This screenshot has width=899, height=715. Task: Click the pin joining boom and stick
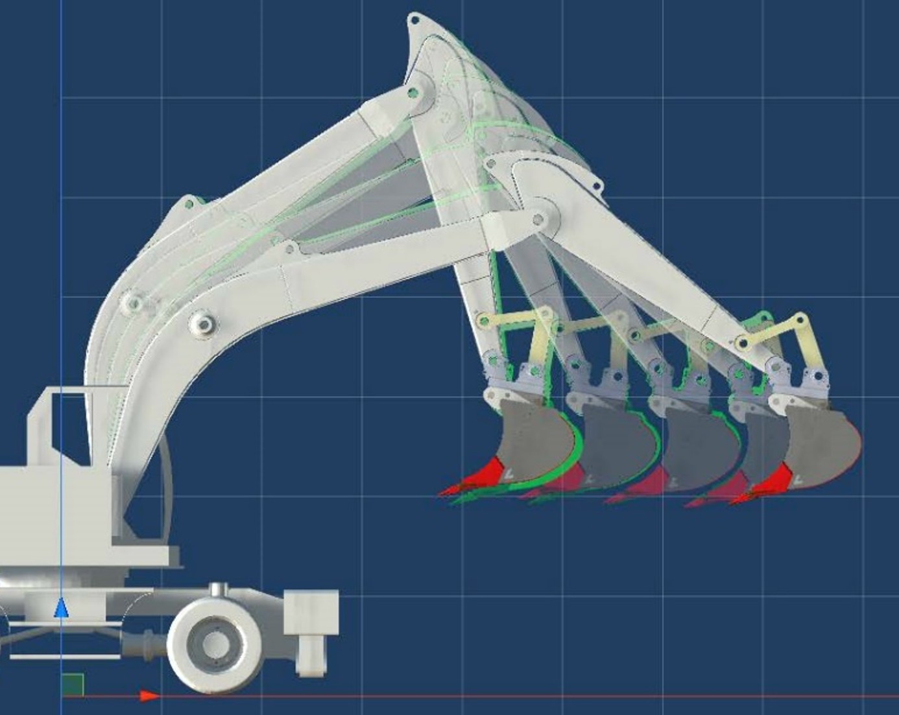[x=538, y=220]
